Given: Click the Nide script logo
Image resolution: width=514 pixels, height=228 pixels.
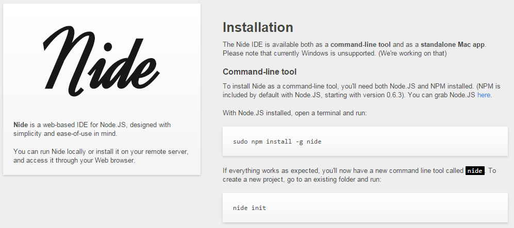Looking at the screenshot, I should tap(101, 61).
